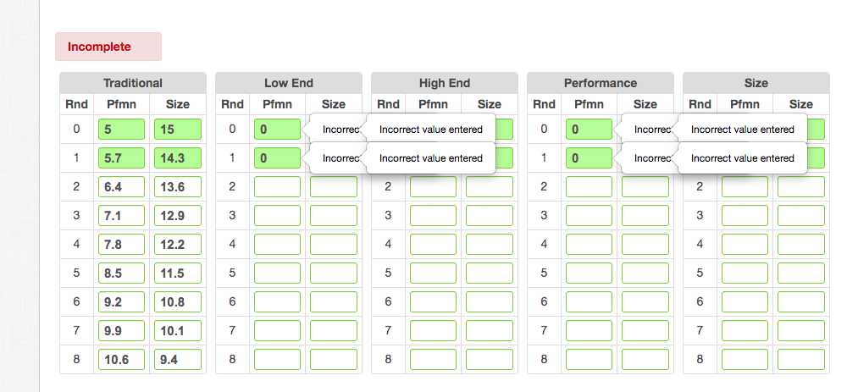This screenshot has width=858, height=392.
Task: Click Low End round 1 Pfmn field
Action: click(x=278, y=158)
